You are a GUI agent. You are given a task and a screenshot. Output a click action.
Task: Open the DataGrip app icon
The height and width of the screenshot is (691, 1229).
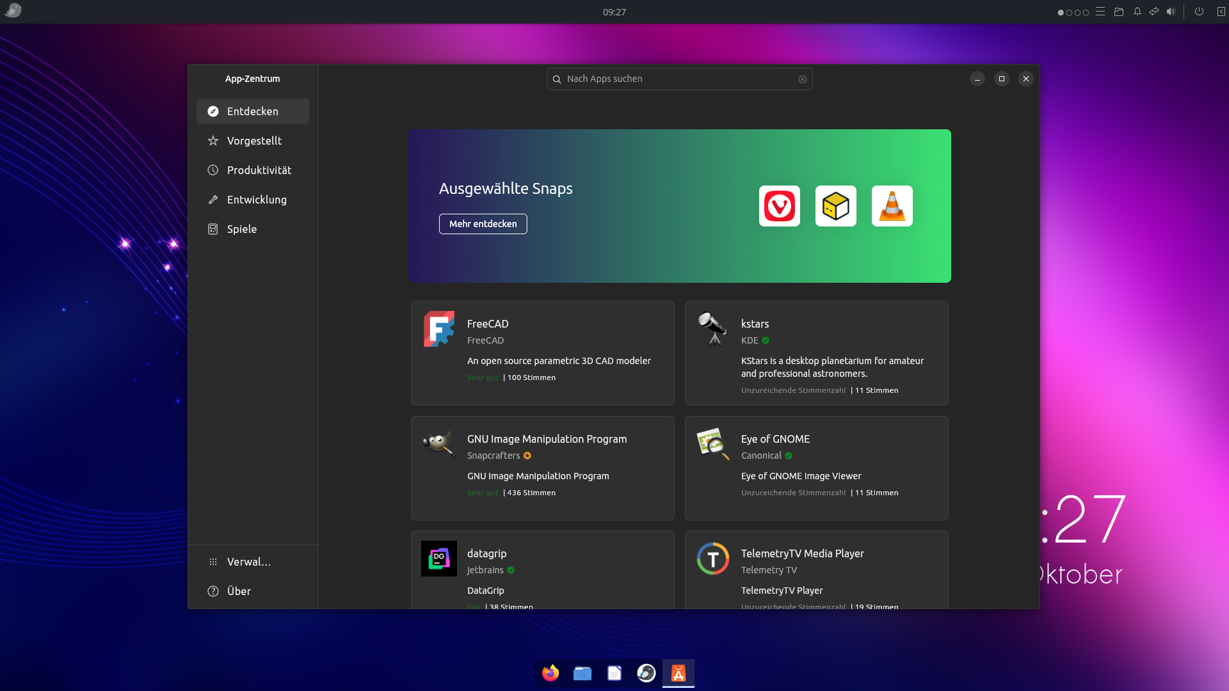coord(439,559)
